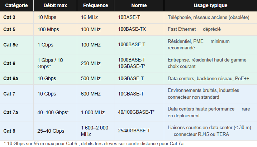Click the Usage typique column header

click(x=210, y=6)
